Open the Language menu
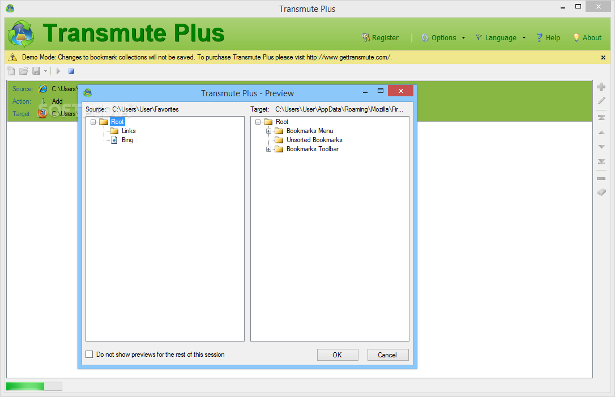 (x=496, y=37)
